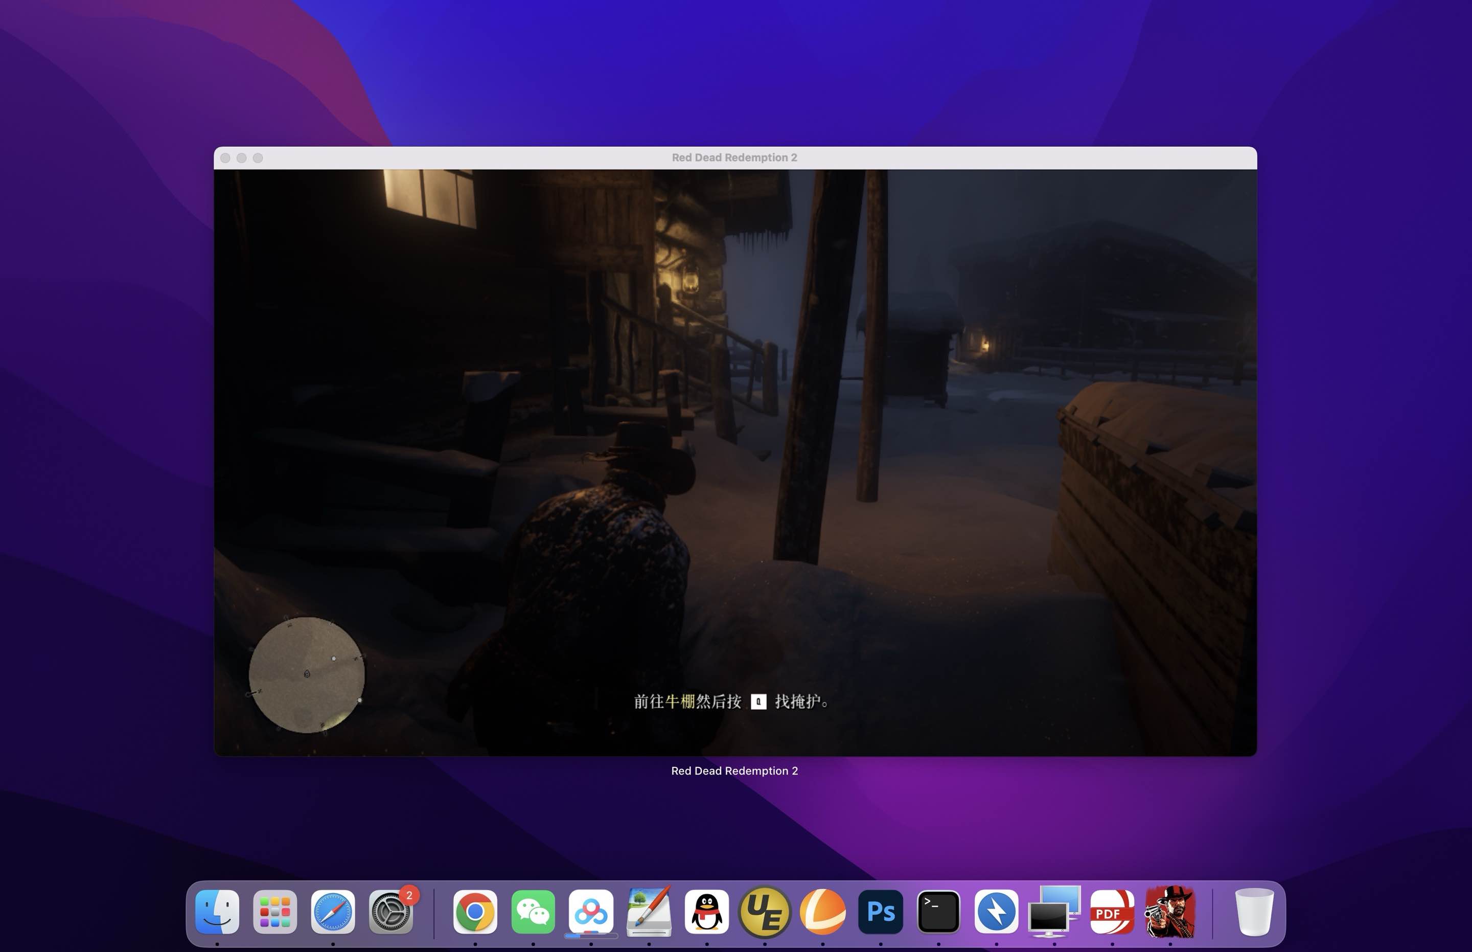Minimize the Red Dead Redemption 2 window

point(242,158)
